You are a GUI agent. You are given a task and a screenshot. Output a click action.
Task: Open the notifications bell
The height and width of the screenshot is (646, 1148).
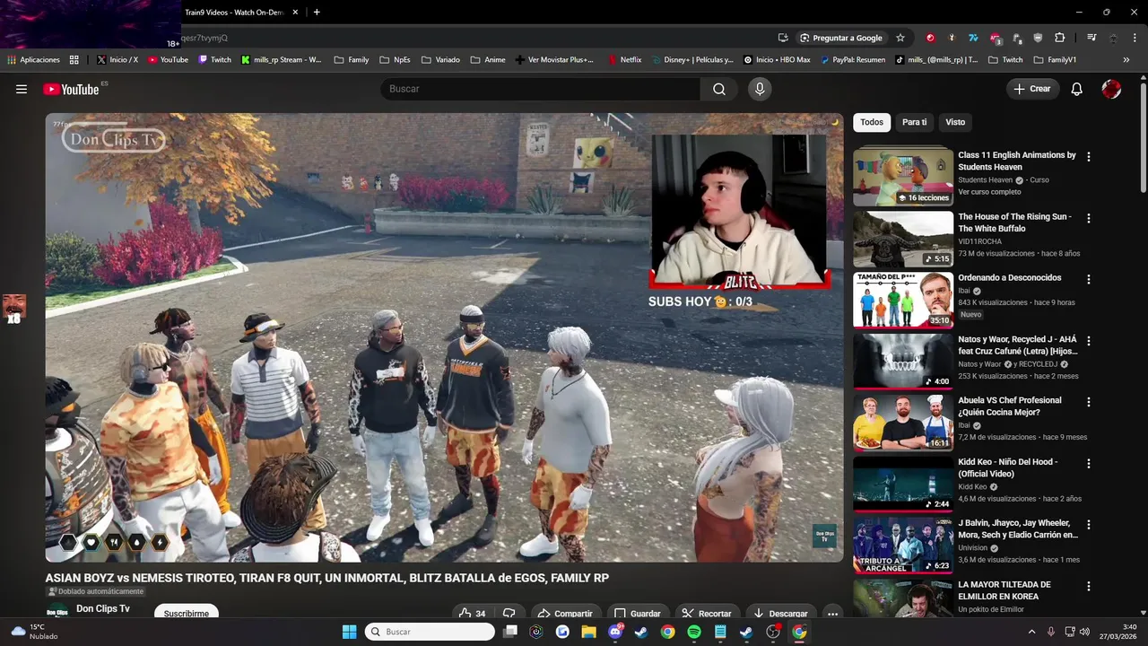coord(1077,89)
